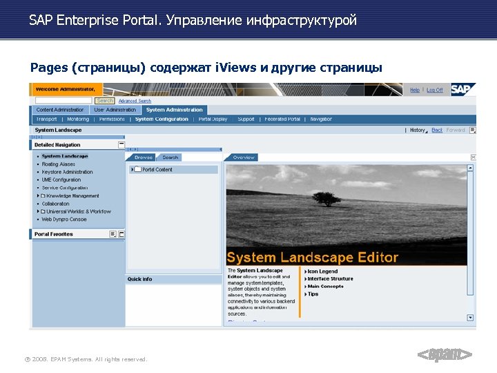
Task: Click Universal Worklist & Workflow folder icon
Action: [x=43, y=211]
